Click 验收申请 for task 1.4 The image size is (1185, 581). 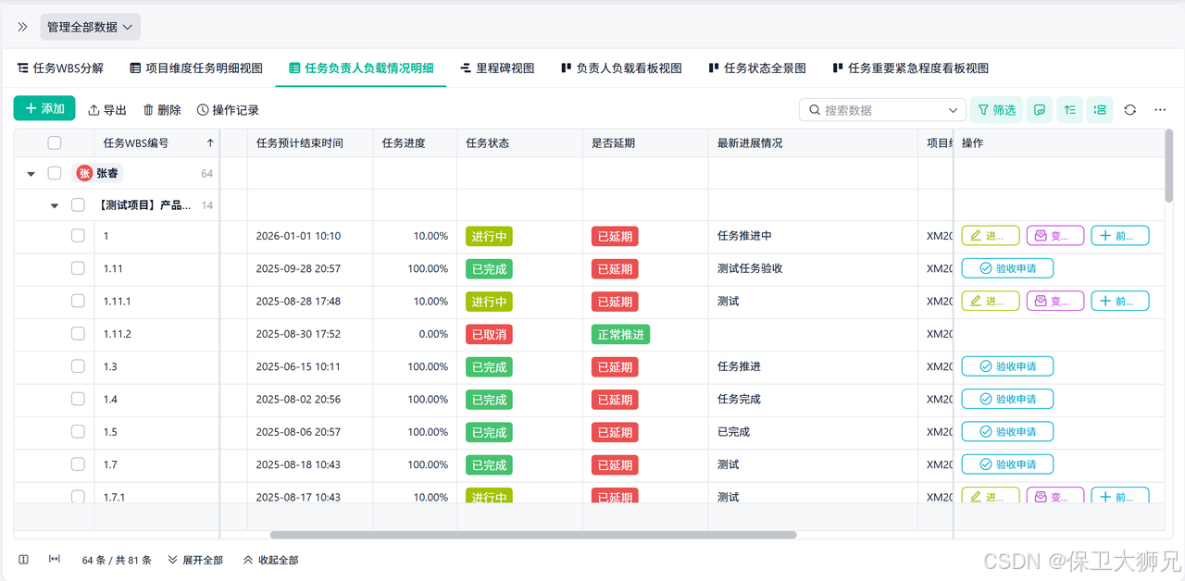(1007, 399)
